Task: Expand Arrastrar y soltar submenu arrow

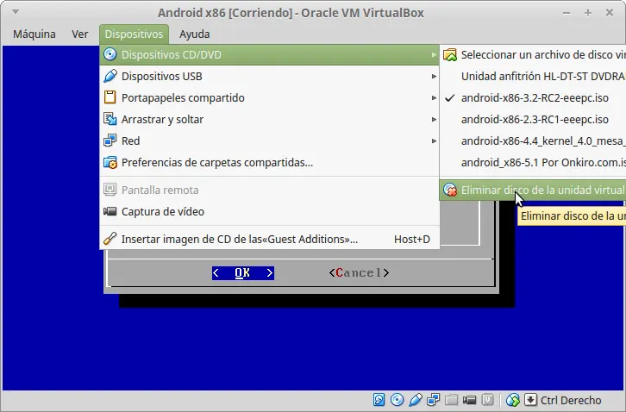Action: (x=434, y=119)
